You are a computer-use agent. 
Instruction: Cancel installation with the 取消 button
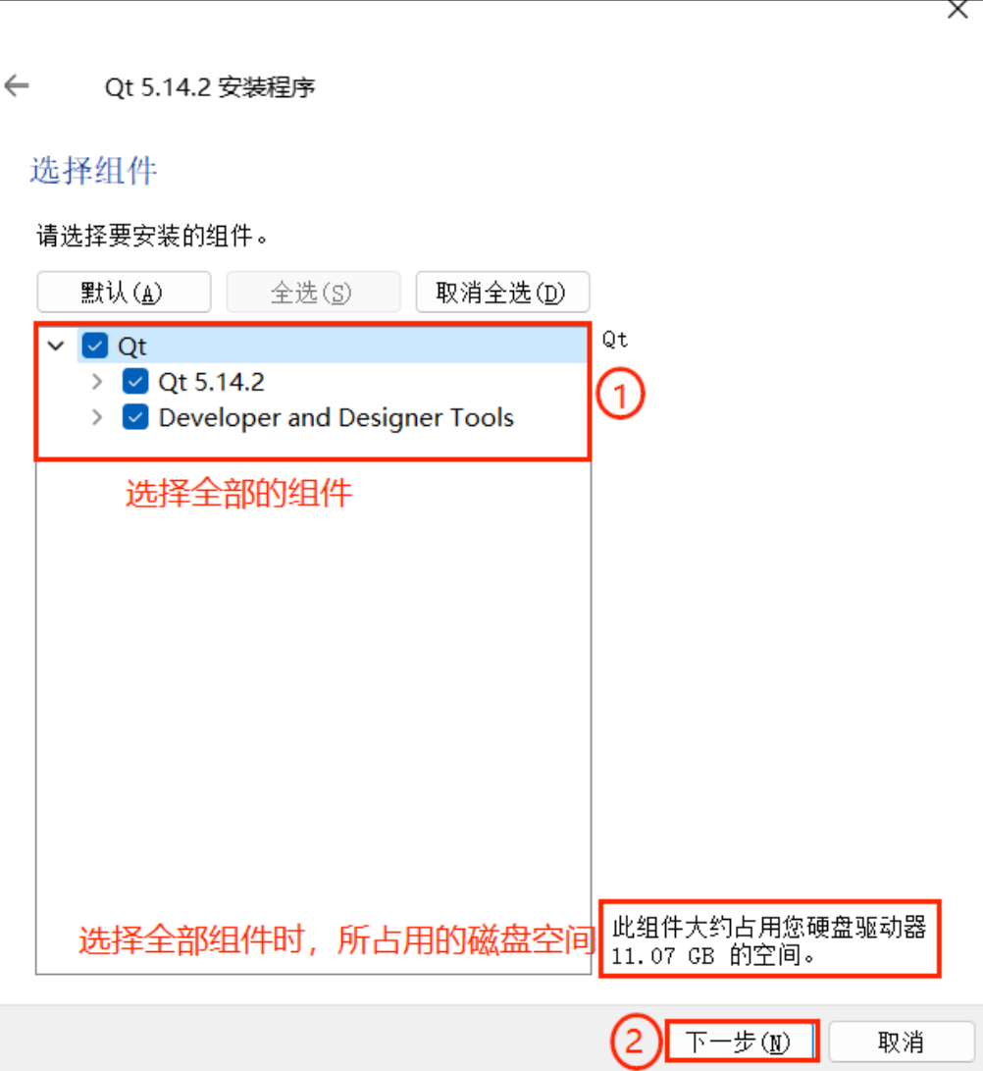click(x=901, y=1042)
